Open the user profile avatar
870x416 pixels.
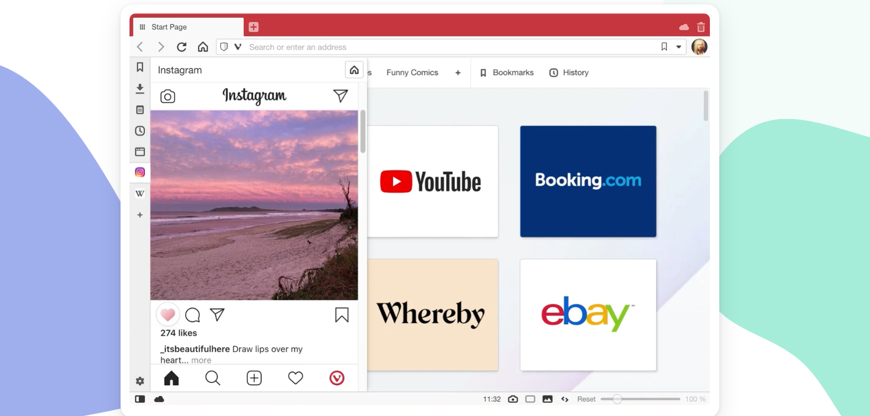700,47
